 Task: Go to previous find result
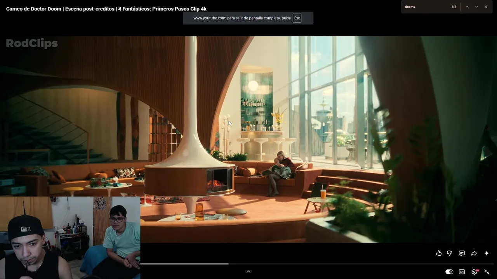pyautogui.click(x=467, y=7)
